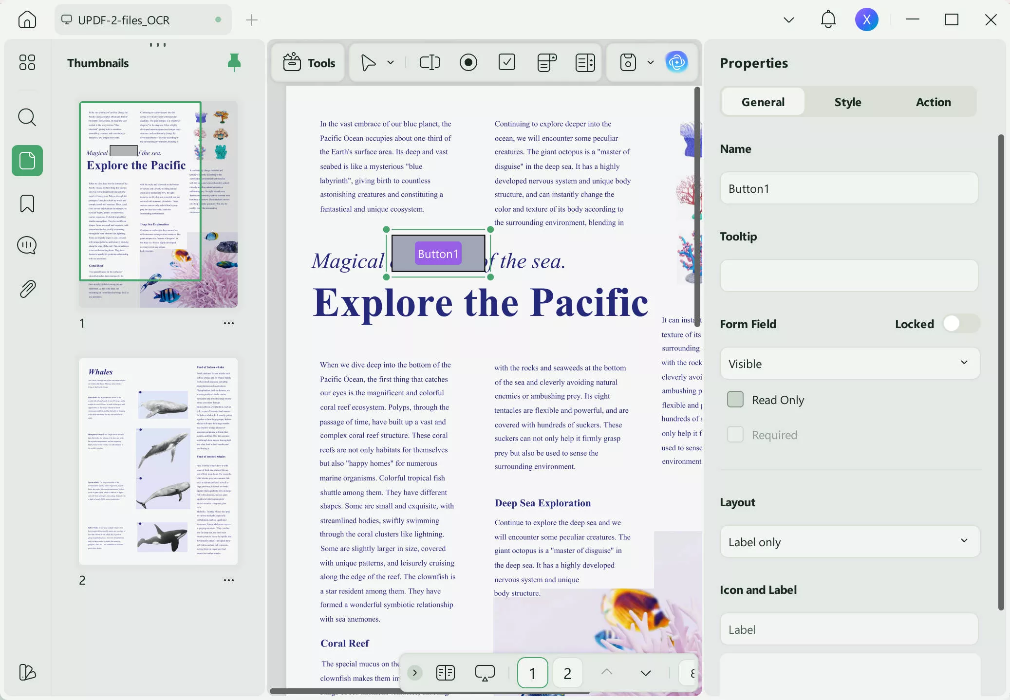
Task: Open the bookmarks panel icon
Action: click(27, 203)
